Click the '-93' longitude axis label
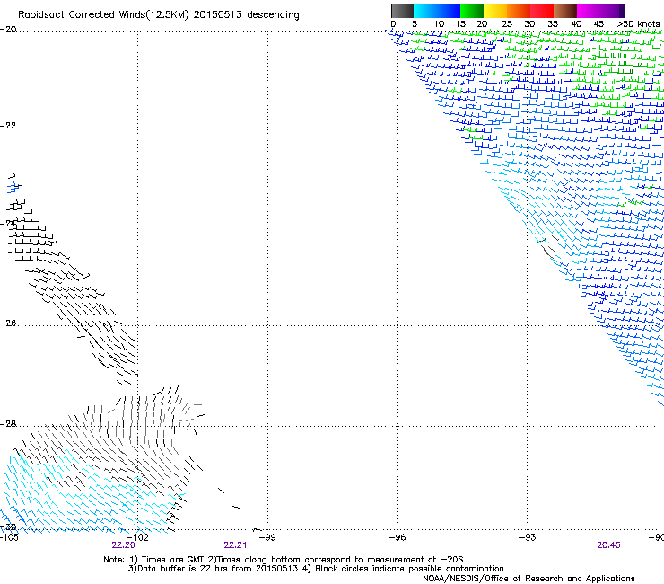The height and width of the screenshot is (584, 664). 527,537
